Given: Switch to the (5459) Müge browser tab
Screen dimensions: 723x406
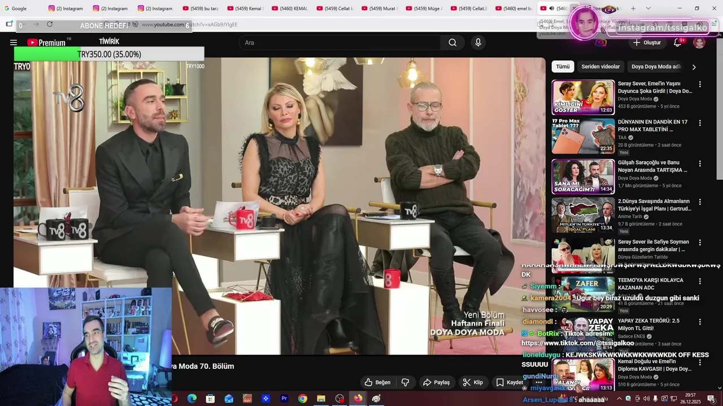Looking at the screenshot, I should coord(424,8).
